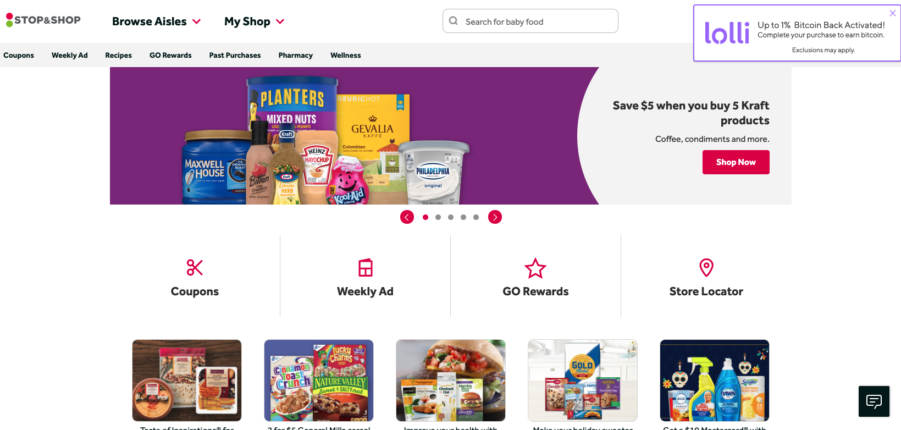This screenshot has height=430, width=901.
Task: Select the GO Rewards star icon
Action: pos(535,268)
